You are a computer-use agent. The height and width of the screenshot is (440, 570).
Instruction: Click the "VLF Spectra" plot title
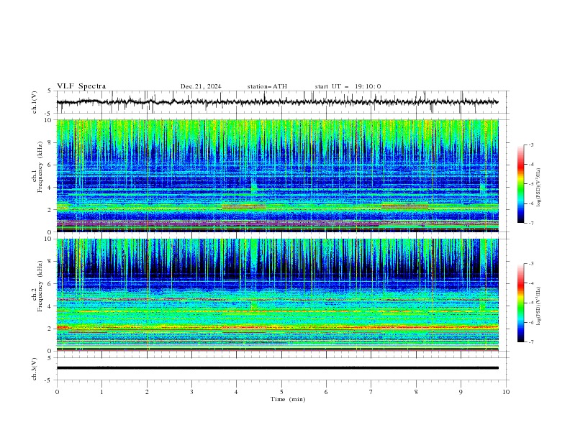click(81, 86)
